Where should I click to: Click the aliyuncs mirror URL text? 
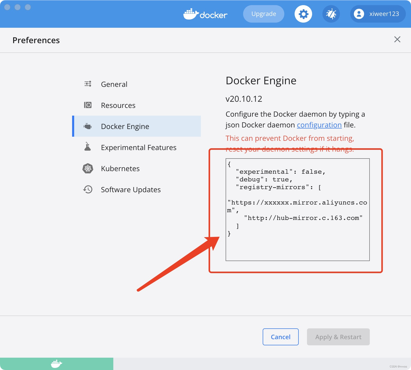point(297,206)
